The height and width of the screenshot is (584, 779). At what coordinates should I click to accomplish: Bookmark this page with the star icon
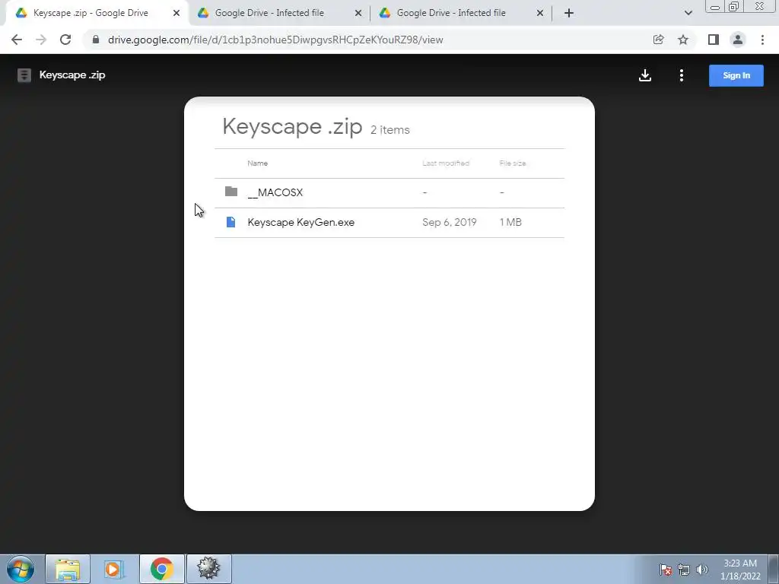tap(683, 40)
